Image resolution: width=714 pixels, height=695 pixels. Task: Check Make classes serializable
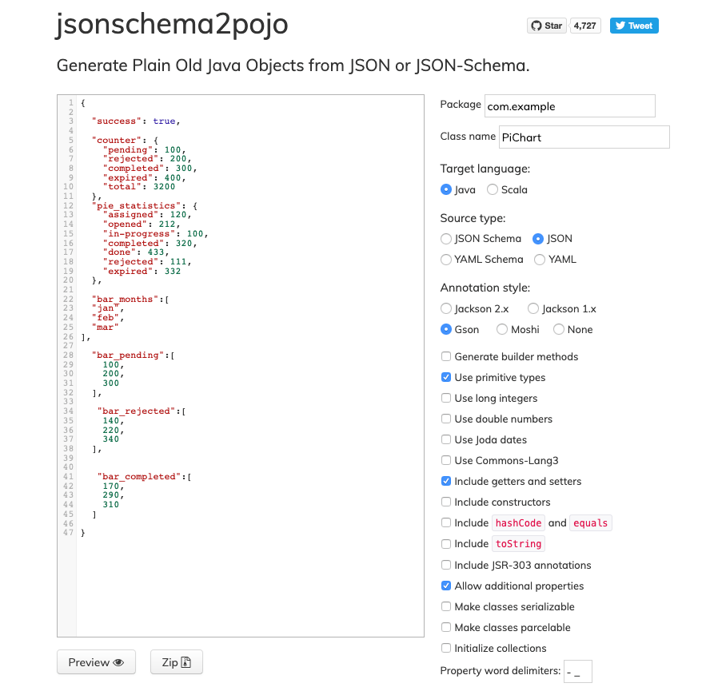coord(445,606)
